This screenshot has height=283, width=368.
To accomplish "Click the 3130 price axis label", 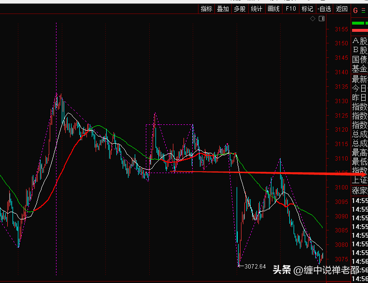I will point(341,101).
